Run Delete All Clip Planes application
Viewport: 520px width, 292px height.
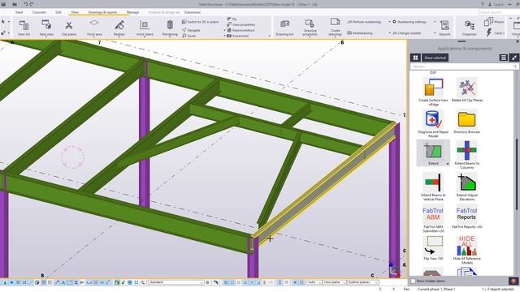pos(467,90)
